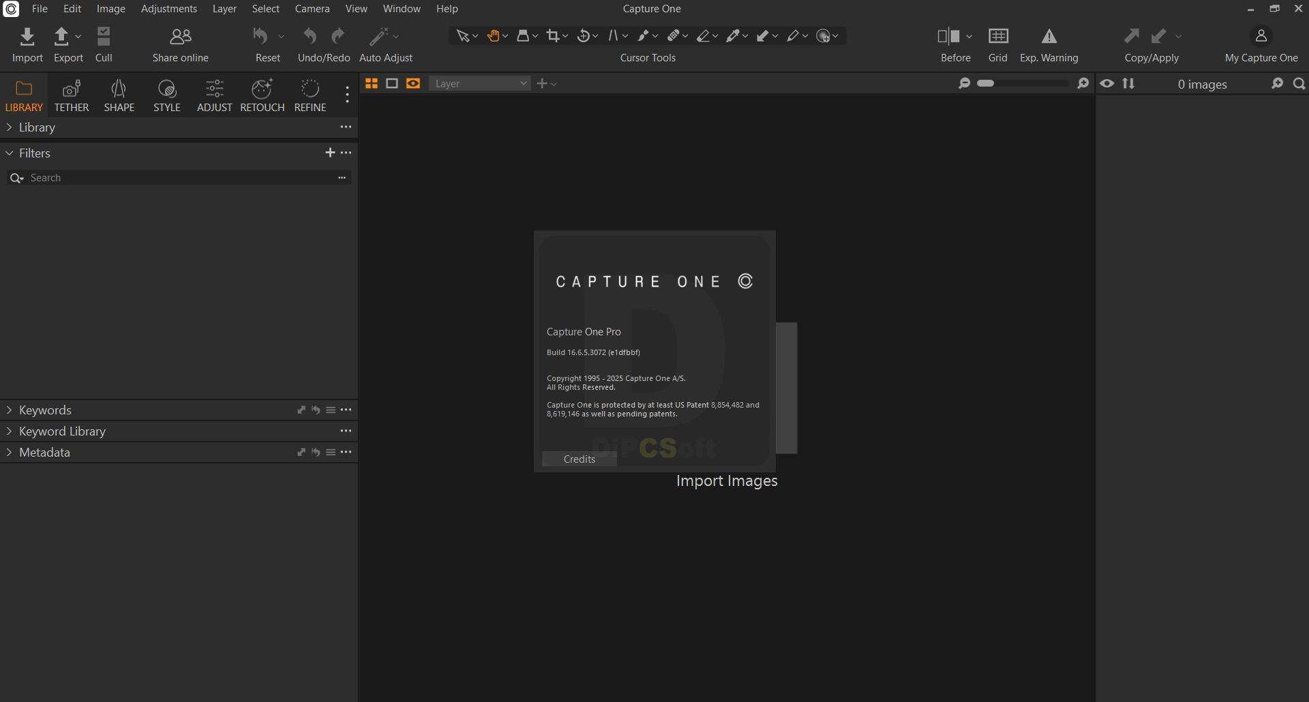Image resolution: width=1309 pixels, height=702 pixels.
Task: Select the Heal band-aid cursor tool
Action: pyautogui.click(x=673, y=36)
